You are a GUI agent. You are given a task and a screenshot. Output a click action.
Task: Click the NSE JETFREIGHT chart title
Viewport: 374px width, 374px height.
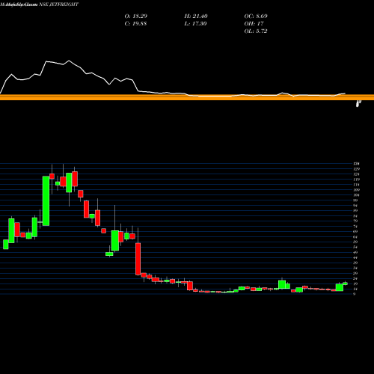pyautogui.click(x=59, y=4)
